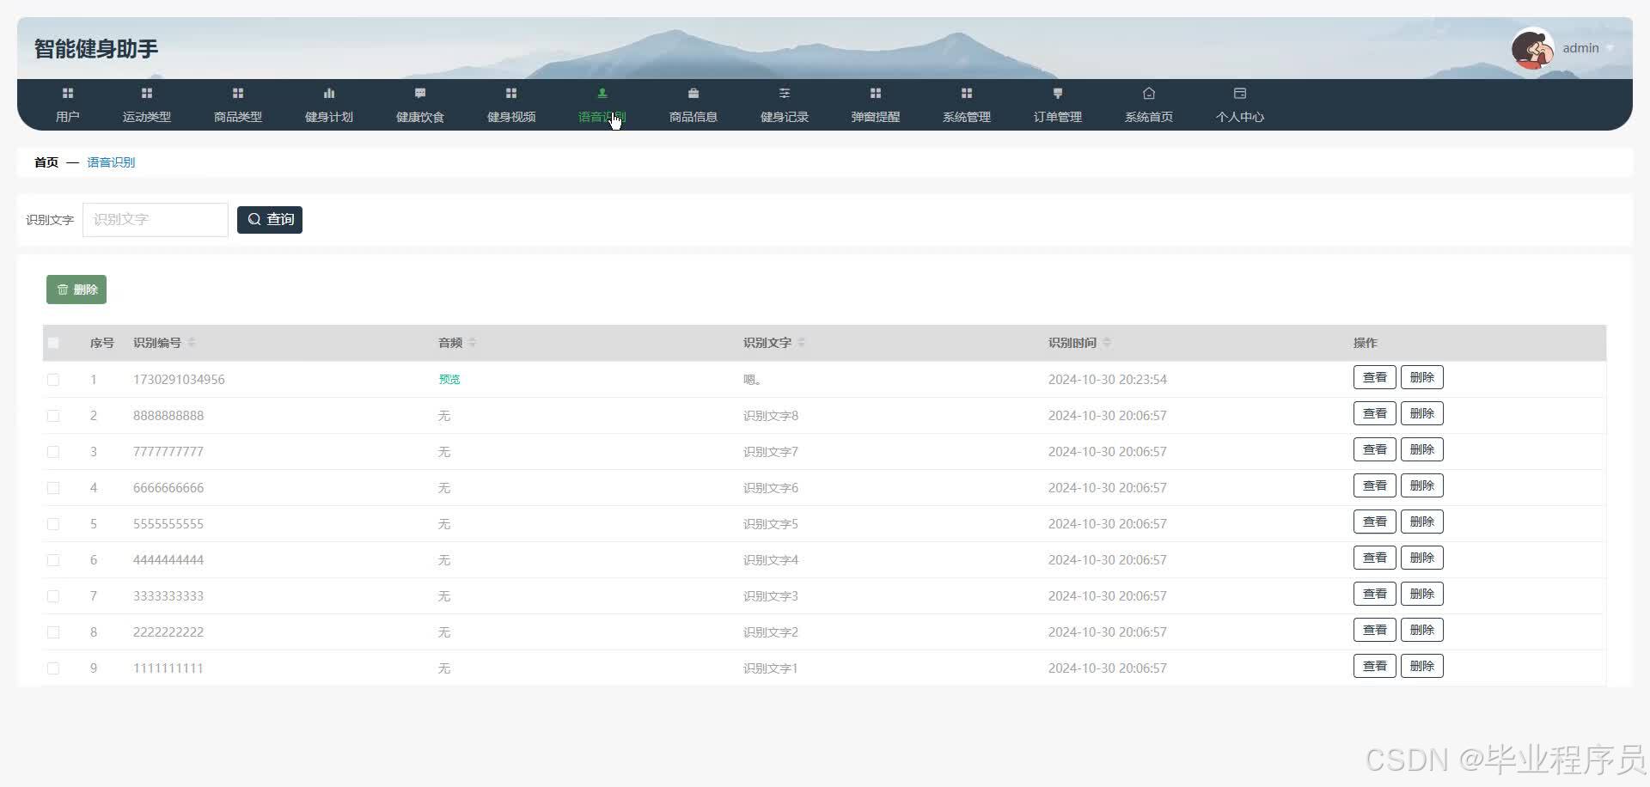The image size is (1650, 787).
Task: Click the 商品类型 grid icon
Action: tap(238, 93)
